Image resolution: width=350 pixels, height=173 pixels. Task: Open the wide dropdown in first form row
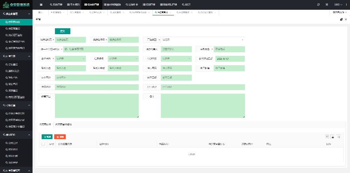point(203,40)
